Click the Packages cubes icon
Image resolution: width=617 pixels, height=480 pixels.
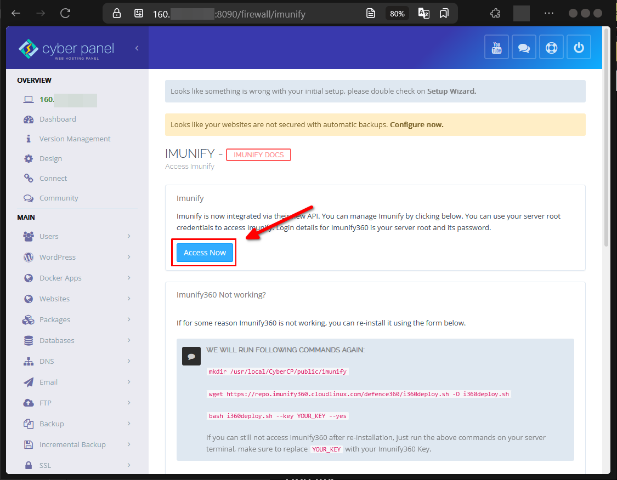click(29, 319)
